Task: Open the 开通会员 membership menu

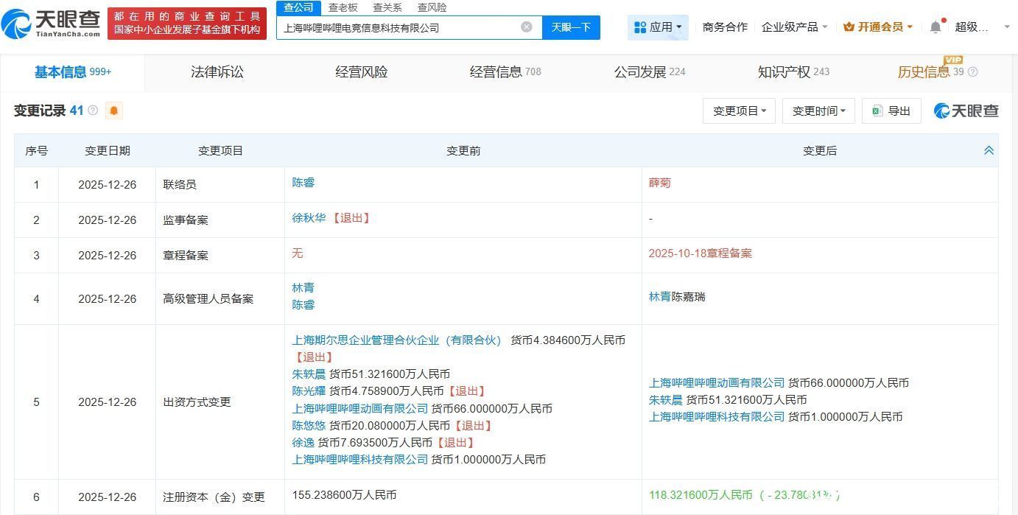Action: 878,27
